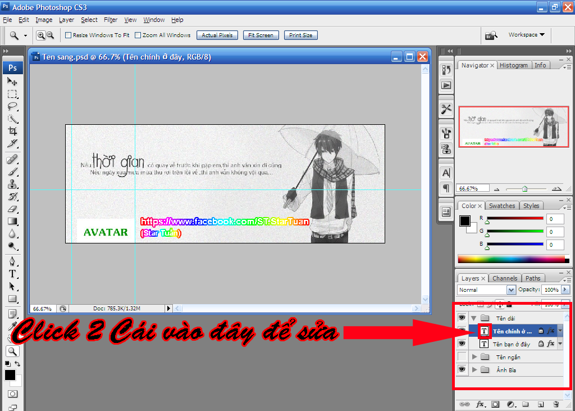This screenshot has height=411, width=575.
Task: Hide the Tên bạn ở đây layer
Action: pyautogui.click(x=462, y=344)
